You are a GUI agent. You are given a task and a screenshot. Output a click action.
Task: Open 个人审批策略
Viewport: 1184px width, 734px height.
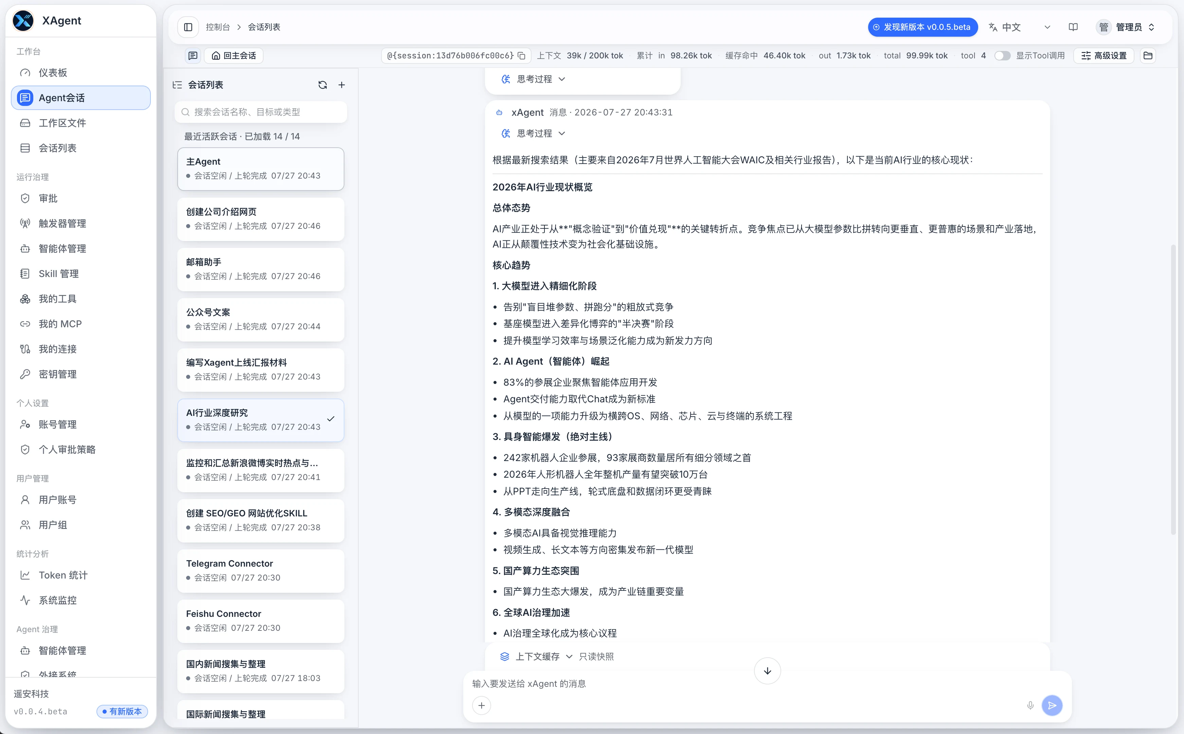point(80,449)
